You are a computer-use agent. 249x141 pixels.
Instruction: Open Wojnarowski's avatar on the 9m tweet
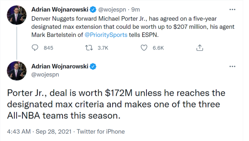pyautogui.click(x=17, y=15)
